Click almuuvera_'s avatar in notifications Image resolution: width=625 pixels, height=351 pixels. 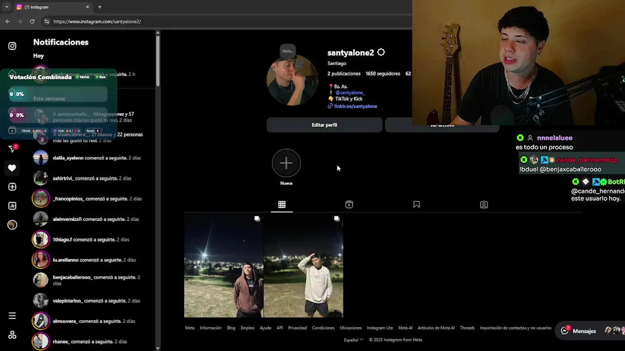click(41, 321)
